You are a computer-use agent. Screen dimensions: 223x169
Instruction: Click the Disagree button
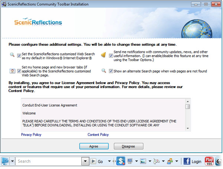(x=129, y=146)
